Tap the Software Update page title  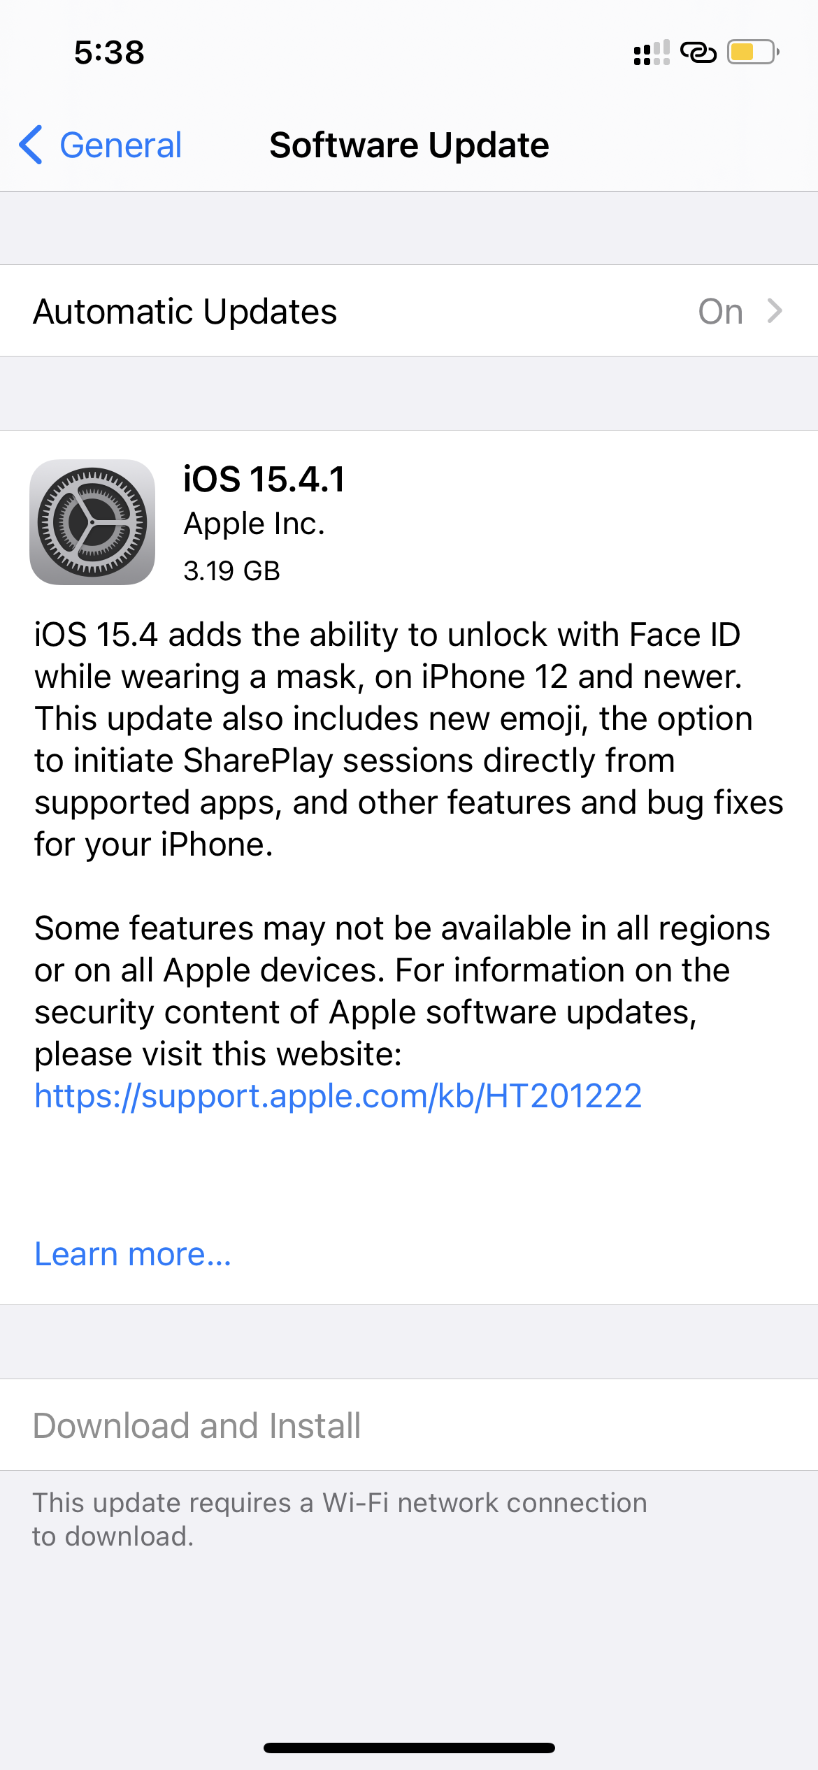(409, 145)
